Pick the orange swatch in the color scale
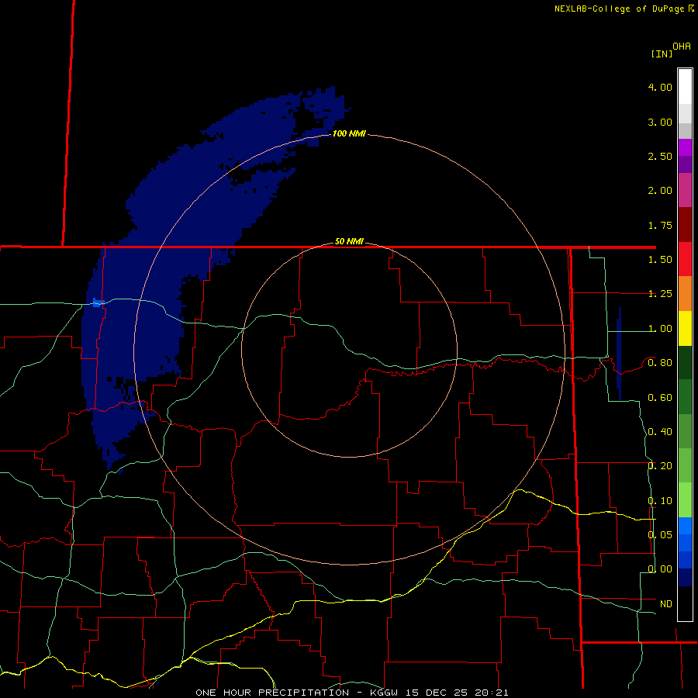The image size is (698, 698). (685, 294)
